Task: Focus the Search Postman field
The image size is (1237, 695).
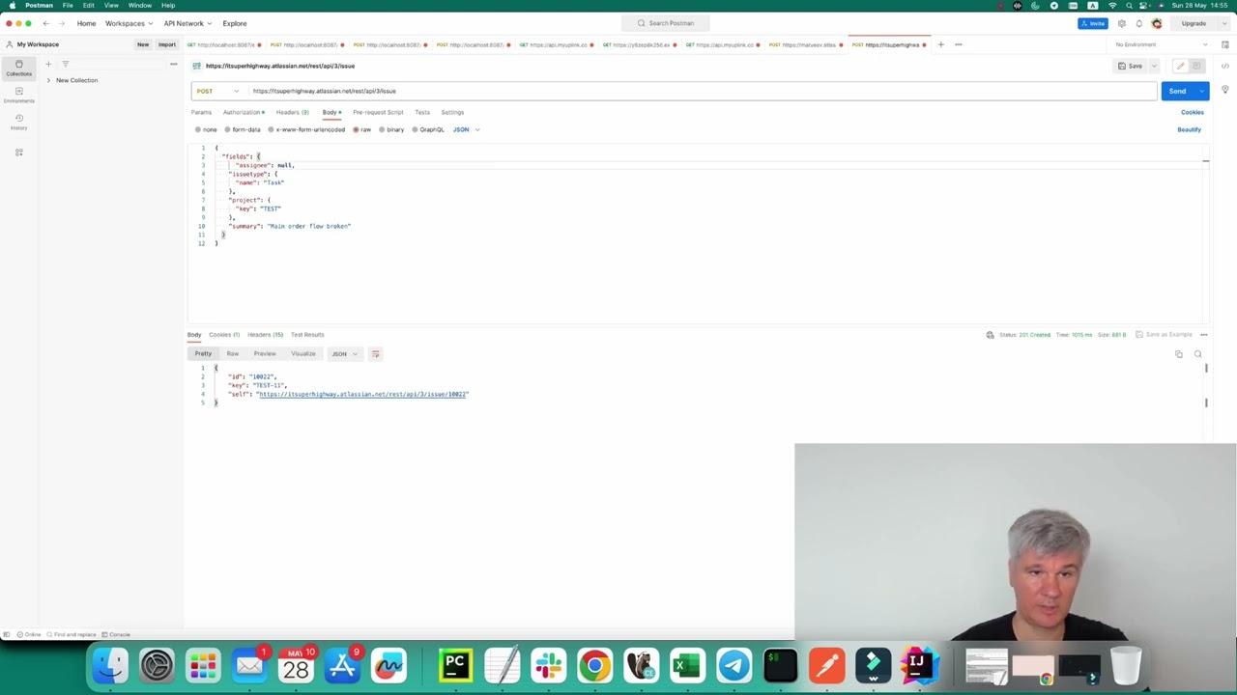Action: tap(665, 23)
